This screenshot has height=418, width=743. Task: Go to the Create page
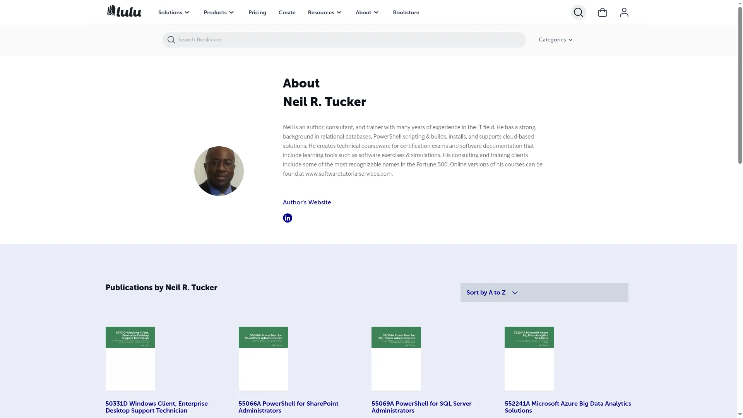(x=287, y=12)
